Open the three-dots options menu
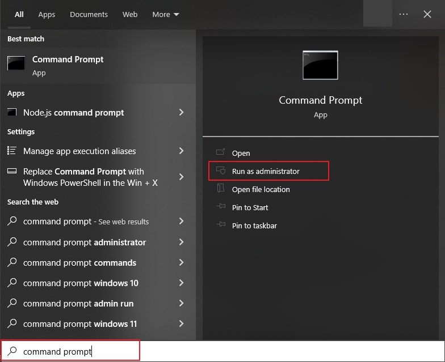445x362 pixels. tap(404, 15)
